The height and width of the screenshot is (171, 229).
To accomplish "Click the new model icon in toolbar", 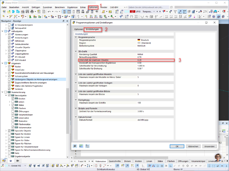I will pos(4,11).
